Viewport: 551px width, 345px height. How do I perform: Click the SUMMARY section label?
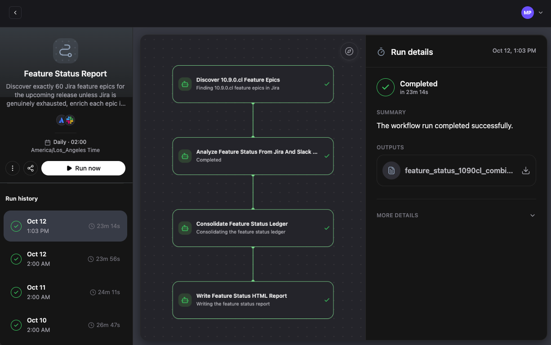pyautogui.click(x=391, y=112)
